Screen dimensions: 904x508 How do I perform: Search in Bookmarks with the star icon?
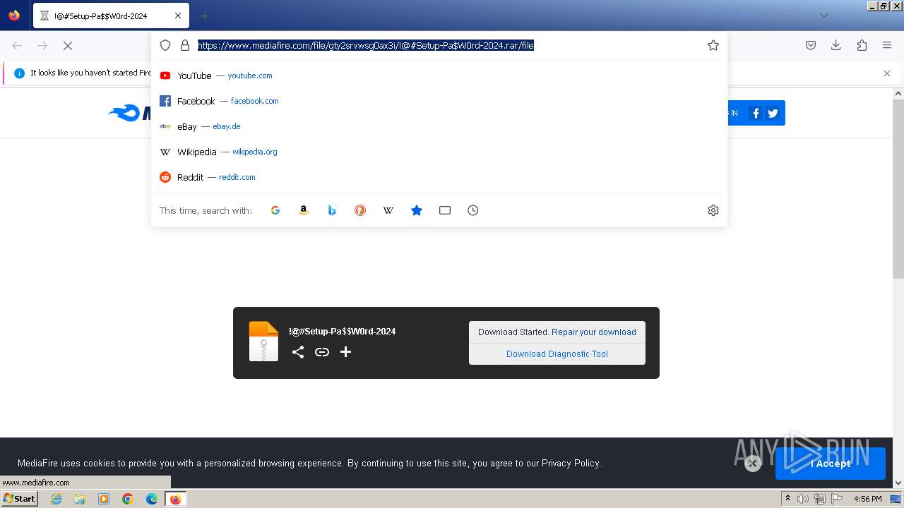click(x=417, y=210)
